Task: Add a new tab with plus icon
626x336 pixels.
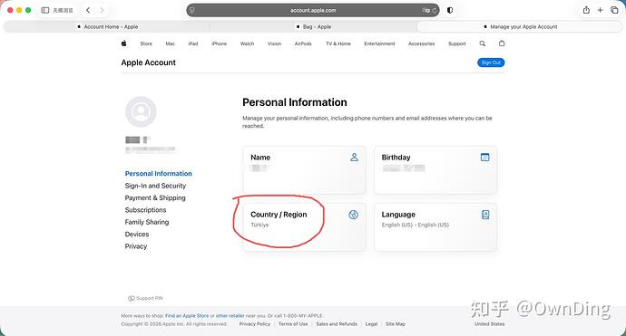Action: coord(600,10)
